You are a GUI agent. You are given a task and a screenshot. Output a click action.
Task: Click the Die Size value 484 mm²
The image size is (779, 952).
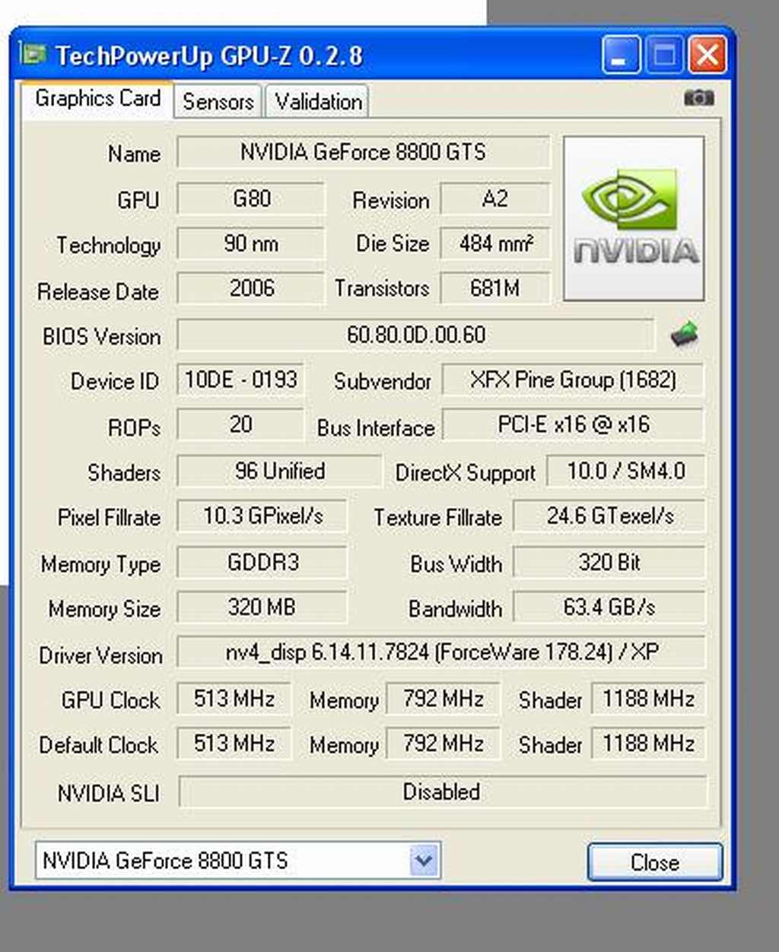pos(494,244)
